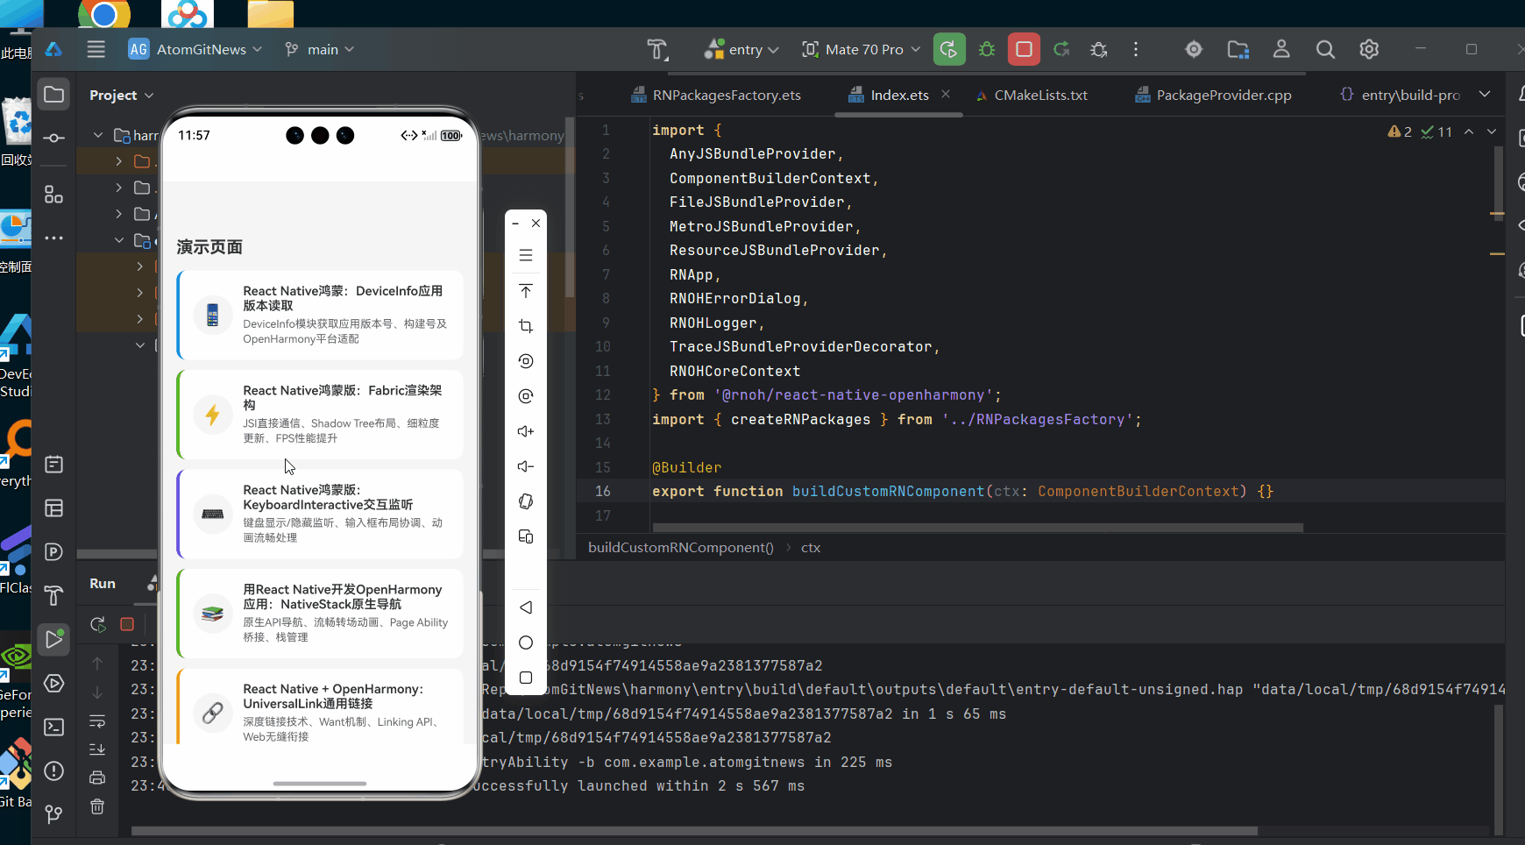The width and height of the screenshot is (1525, 845).
Task: Go to next highlighted problem arrow
Action: (1492, 131)
